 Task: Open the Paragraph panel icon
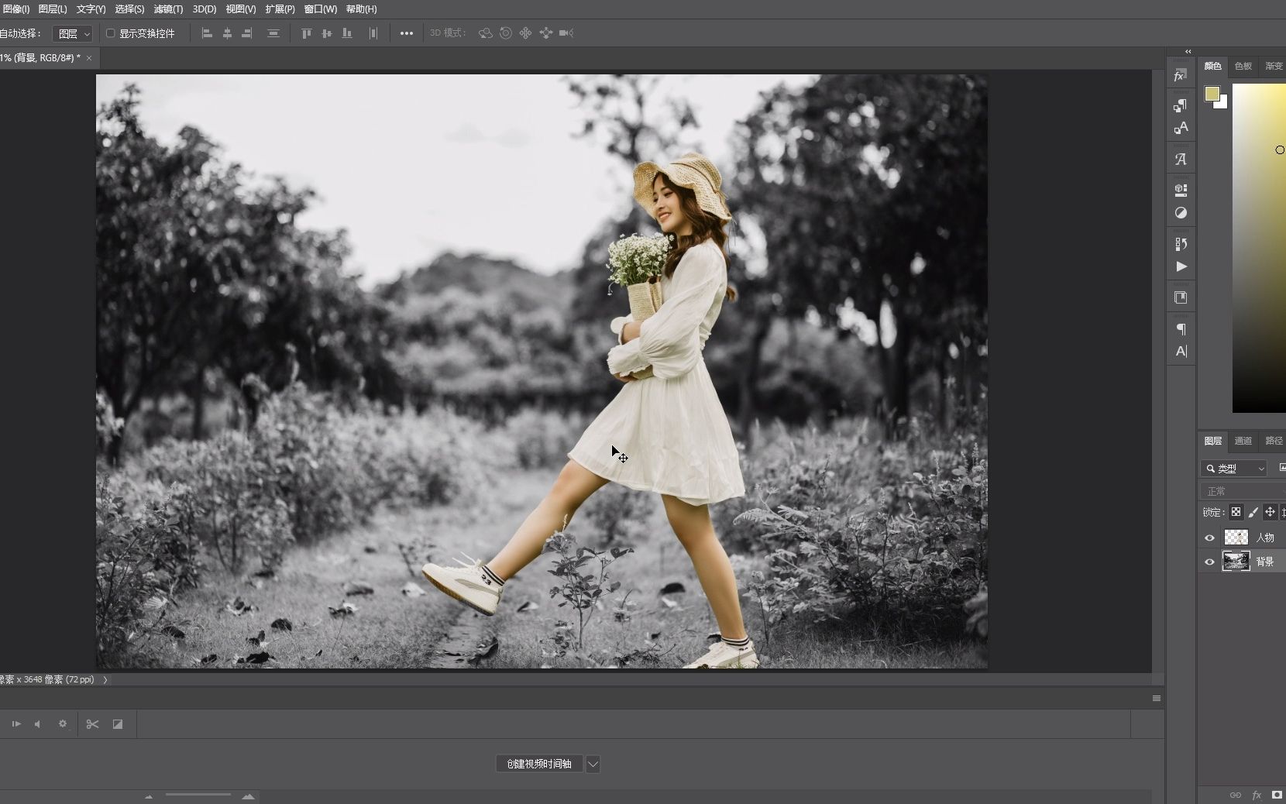1181,329
